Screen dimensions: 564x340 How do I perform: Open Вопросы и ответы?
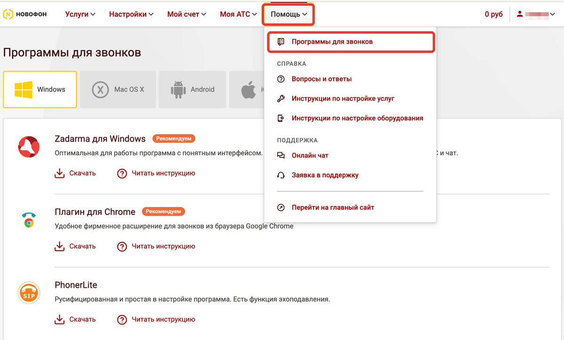[321, 79]
